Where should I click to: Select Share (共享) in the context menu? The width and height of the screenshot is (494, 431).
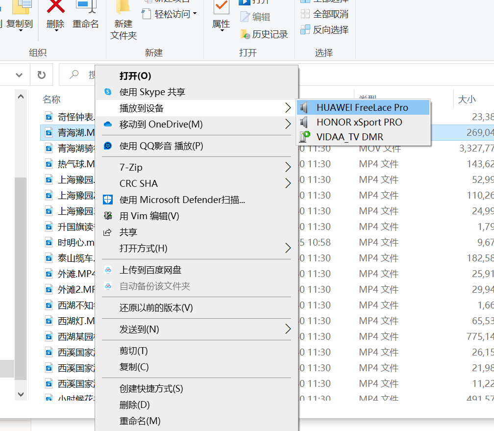coord(197,232)
